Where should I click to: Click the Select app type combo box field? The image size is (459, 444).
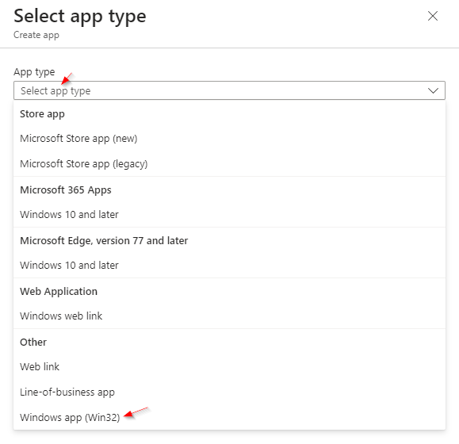(229, 90)
